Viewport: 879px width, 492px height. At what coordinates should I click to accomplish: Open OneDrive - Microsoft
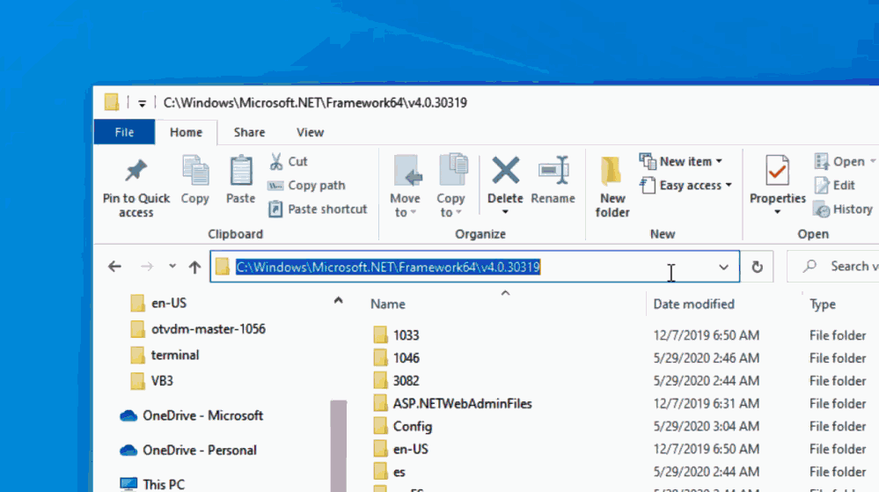pyautogui.click(x=191, y=415)
